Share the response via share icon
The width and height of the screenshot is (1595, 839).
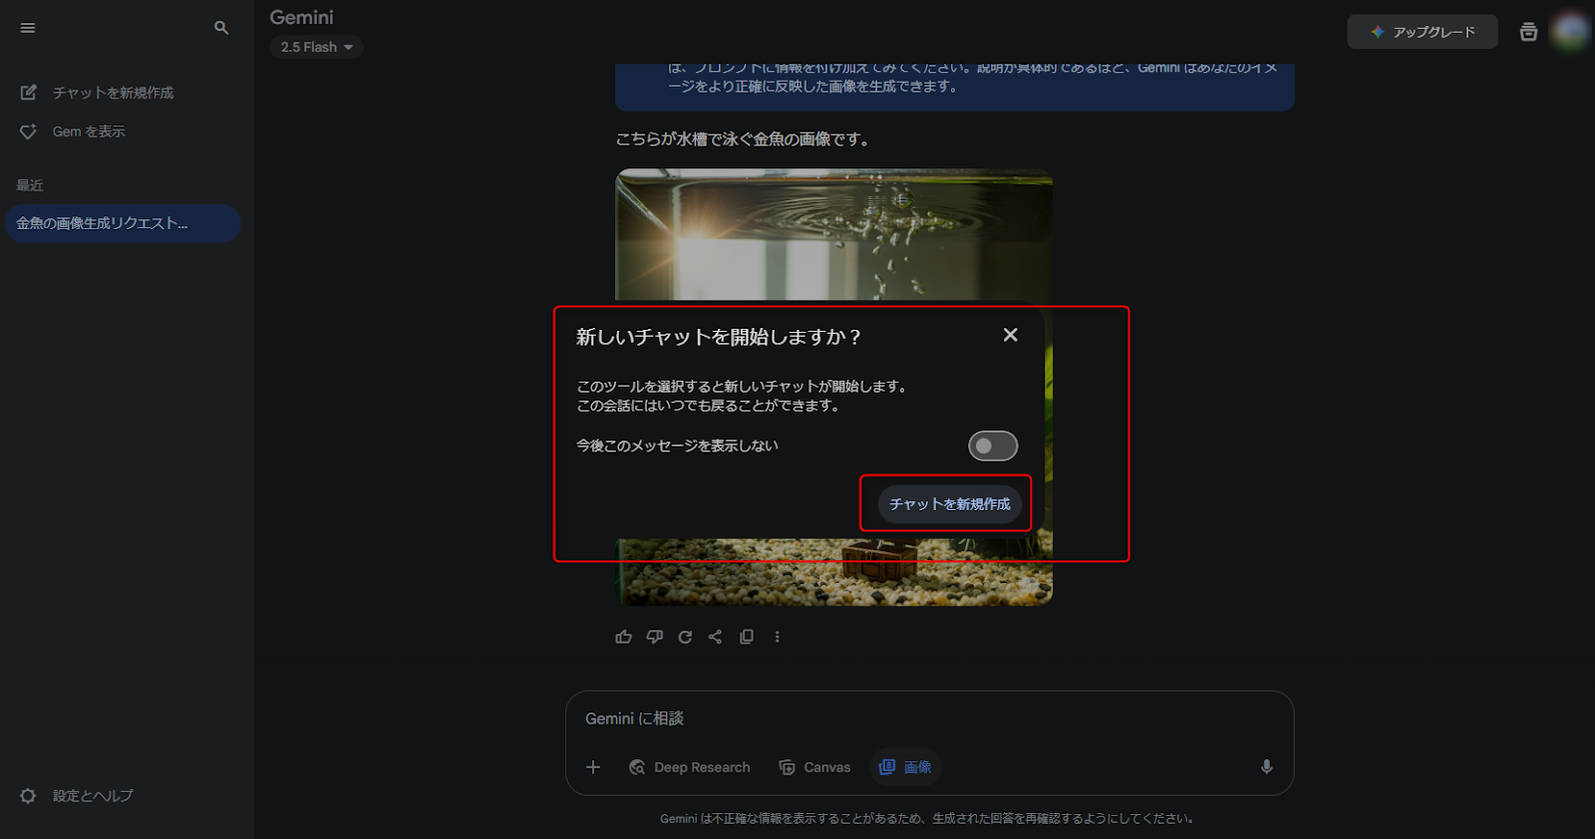pos(715,637)
